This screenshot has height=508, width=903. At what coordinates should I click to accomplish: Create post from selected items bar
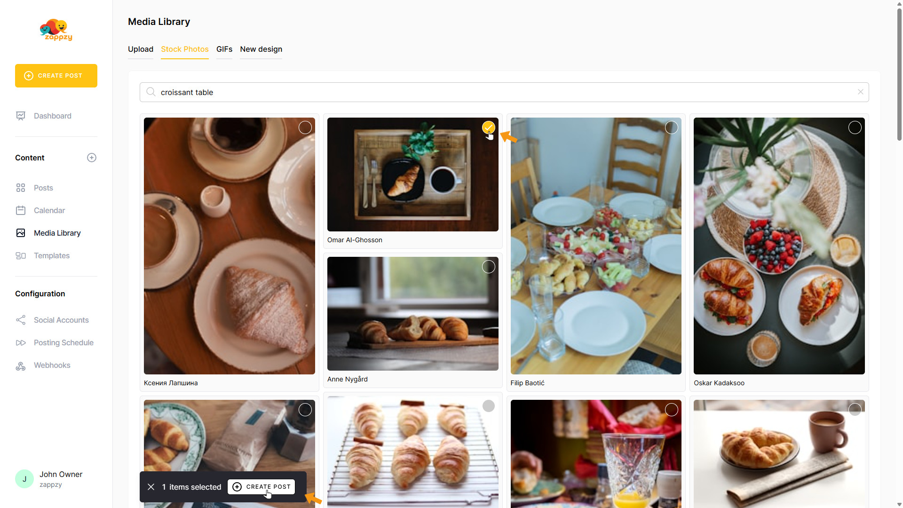pos(261,487)
